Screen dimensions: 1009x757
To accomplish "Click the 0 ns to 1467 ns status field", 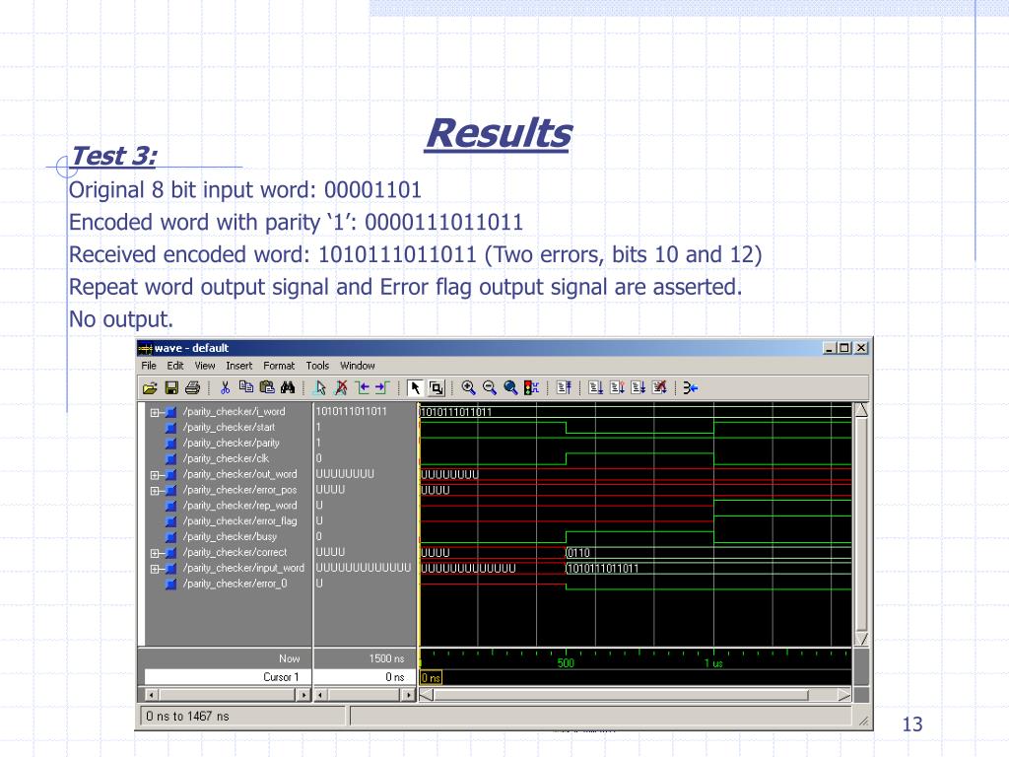I will 242,717.
